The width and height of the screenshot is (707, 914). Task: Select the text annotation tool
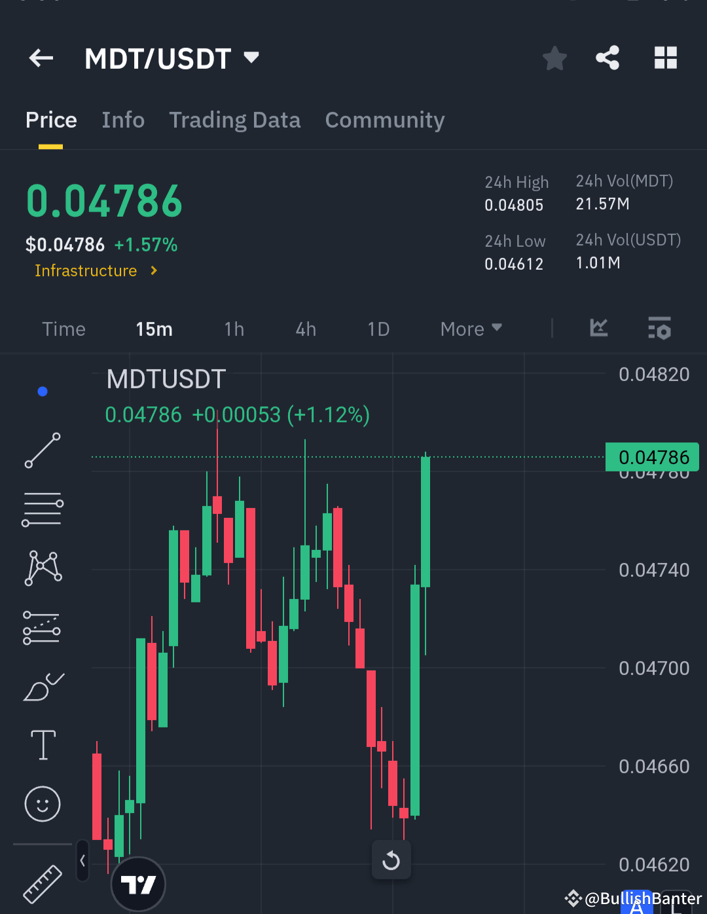point(43,744)
